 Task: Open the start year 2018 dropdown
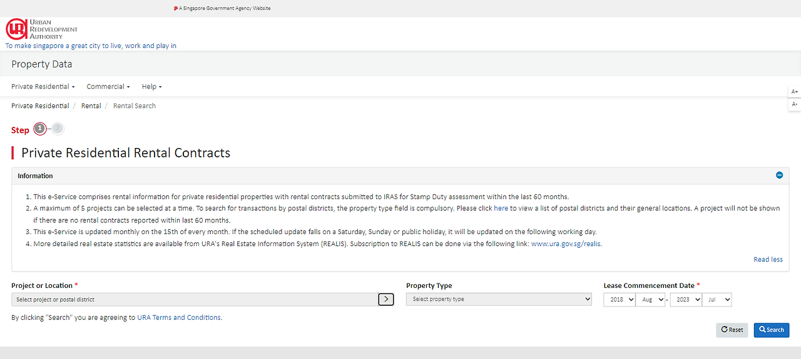click(x=619, y=300)
